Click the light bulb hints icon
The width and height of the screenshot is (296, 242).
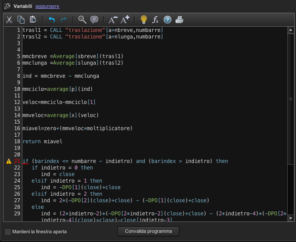click(x=143, y=20)
